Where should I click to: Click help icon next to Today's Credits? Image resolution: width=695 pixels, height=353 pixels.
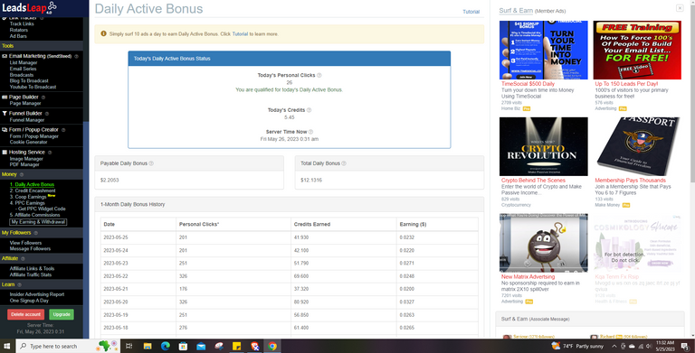pyautogui.click(x=309, y=110)
